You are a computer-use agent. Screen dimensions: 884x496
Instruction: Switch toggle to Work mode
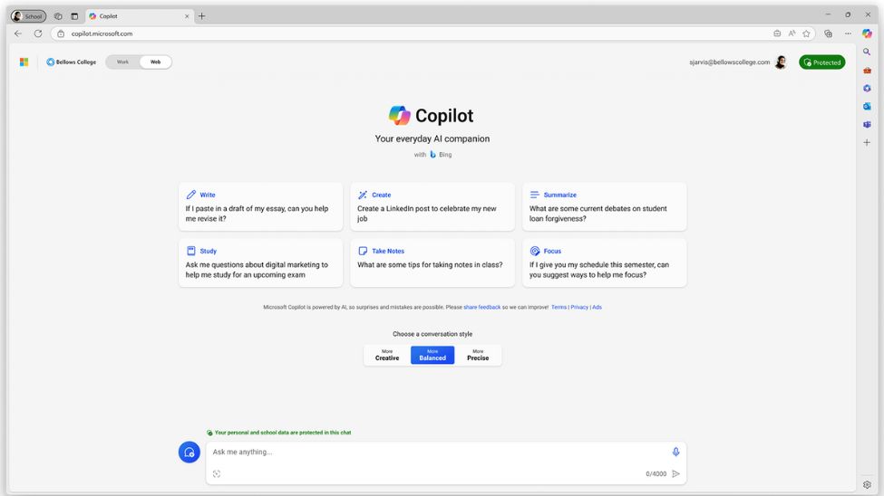point(122,62)
